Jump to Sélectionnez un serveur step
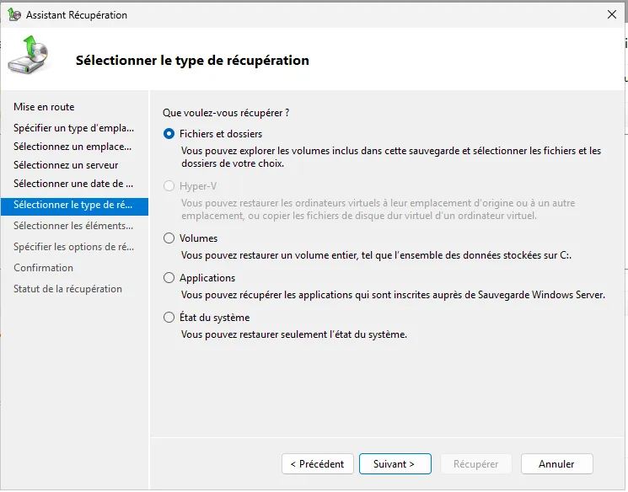Screen dimensions: 628x492 pos(66,165)
